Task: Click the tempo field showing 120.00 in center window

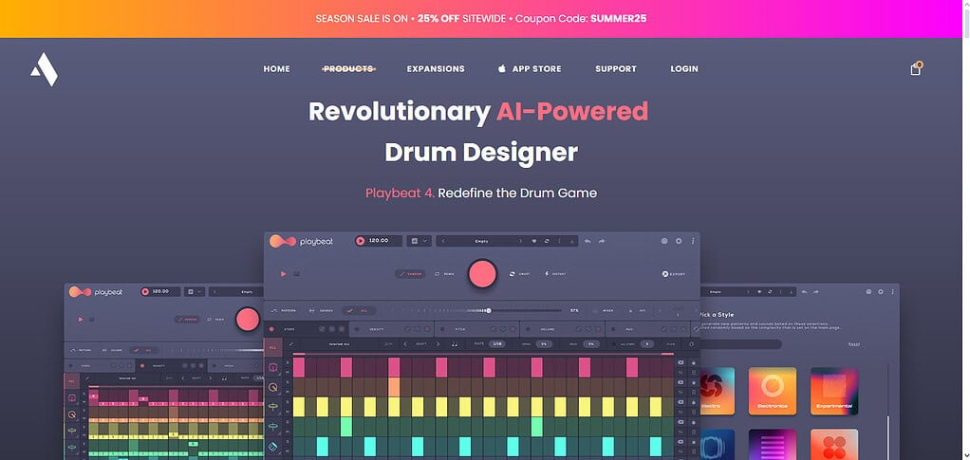Action: click(379, 241)
